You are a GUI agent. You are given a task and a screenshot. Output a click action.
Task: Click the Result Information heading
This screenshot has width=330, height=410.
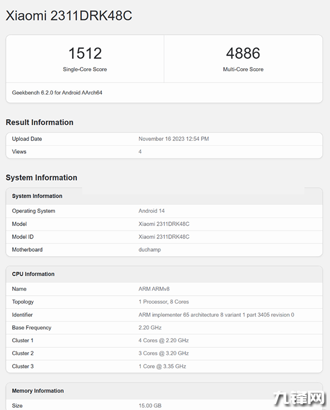(40, 123)
